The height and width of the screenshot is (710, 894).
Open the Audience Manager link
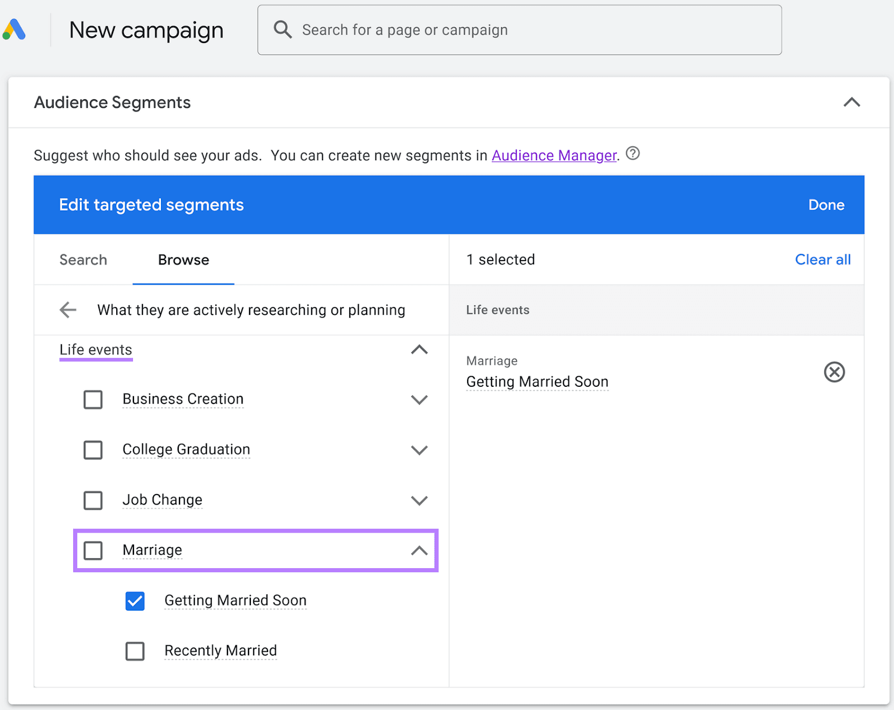[x=554, y=155]
